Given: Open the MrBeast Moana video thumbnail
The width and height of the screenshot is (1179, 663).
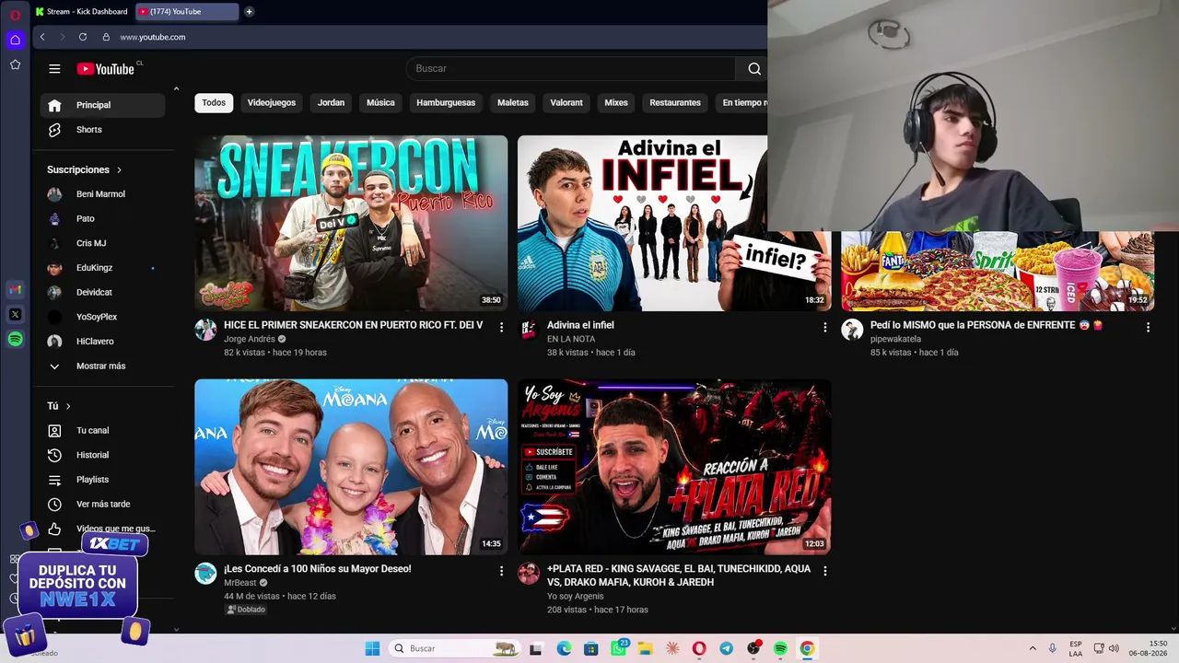Looking at the screenshot, I should click(x=351, y=467).
